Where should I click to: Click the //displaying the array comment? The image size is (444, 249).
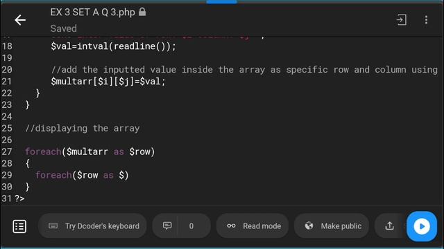[83, 129]
